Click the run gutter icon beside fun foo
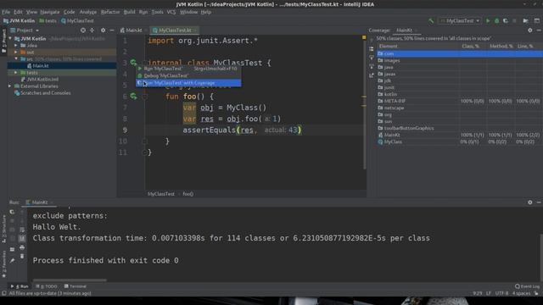Screen dimensions: 543x305 (133, 96)
